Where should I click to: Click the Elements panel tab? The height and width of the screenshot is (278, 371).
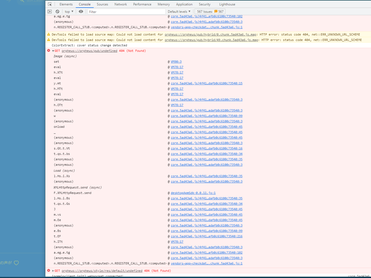click(x=66, y=4)
